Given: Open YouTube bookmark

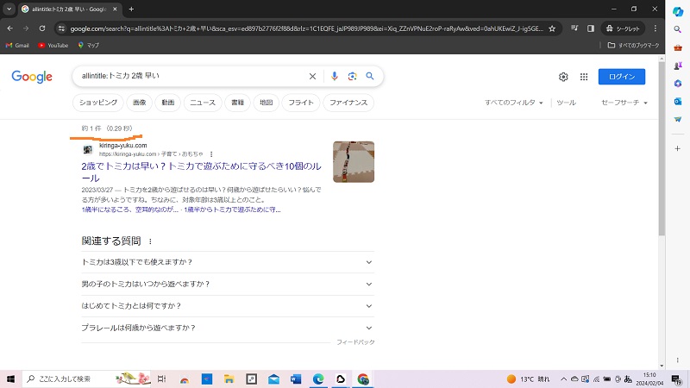Looking at the screenshot, I should coord(53,46).
